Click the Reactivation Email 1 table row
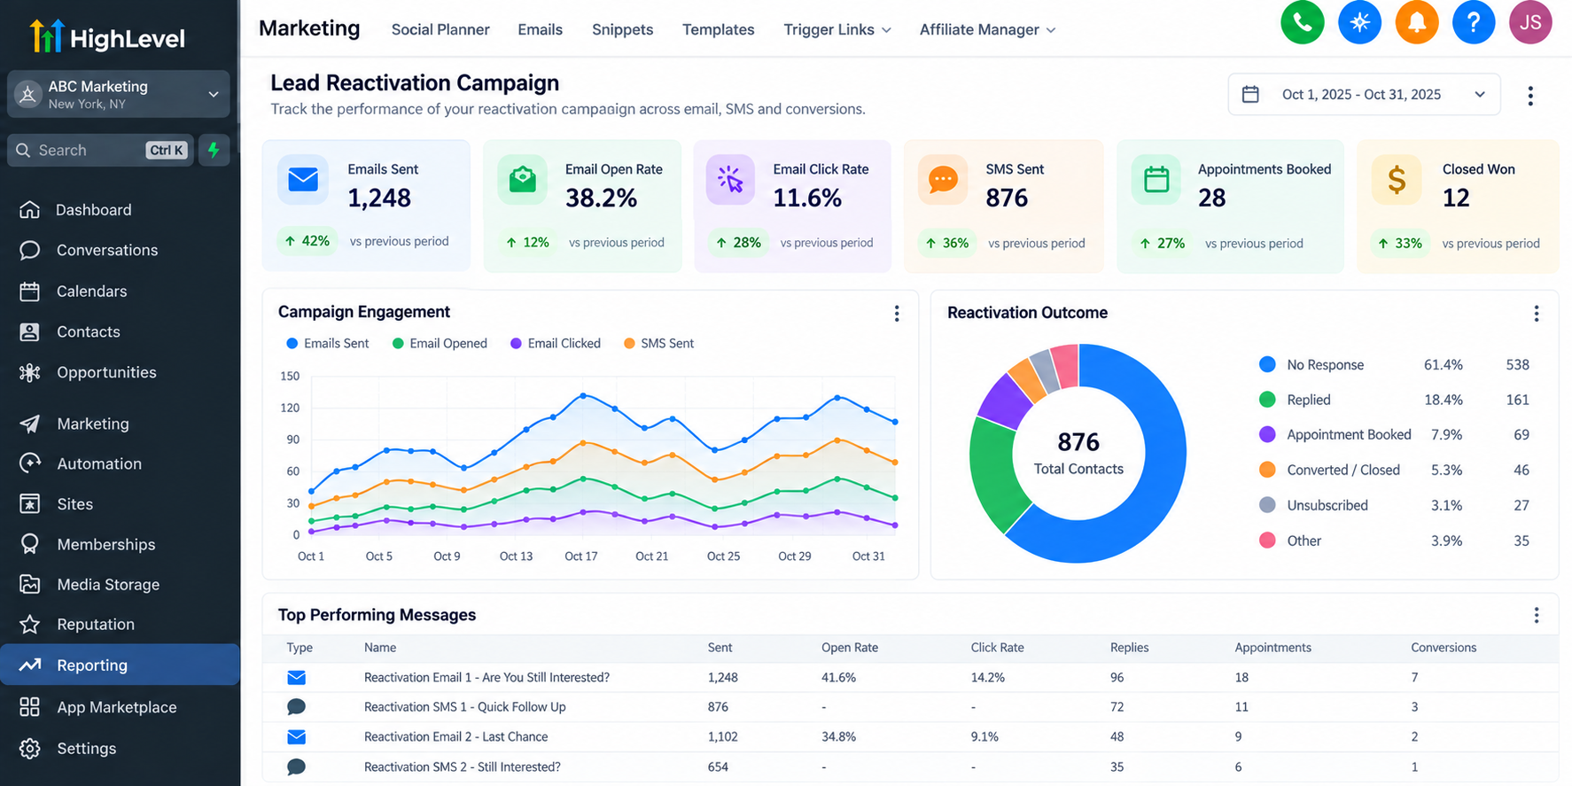 coord(910,678)
